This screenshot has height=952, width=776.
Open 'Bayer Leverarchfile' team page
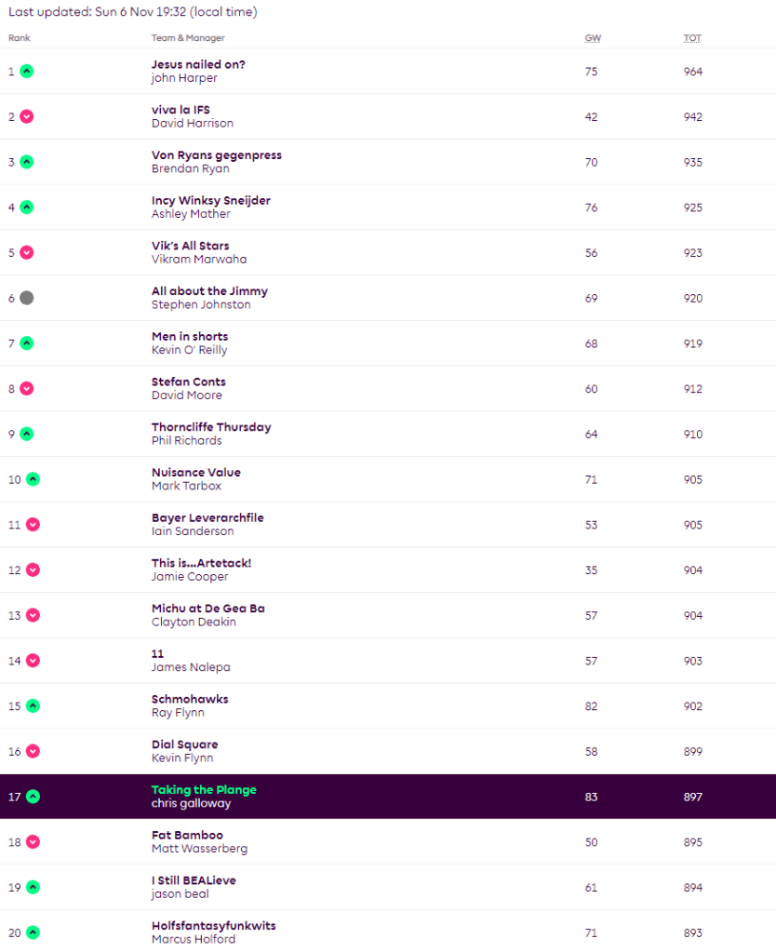[207, 517]
